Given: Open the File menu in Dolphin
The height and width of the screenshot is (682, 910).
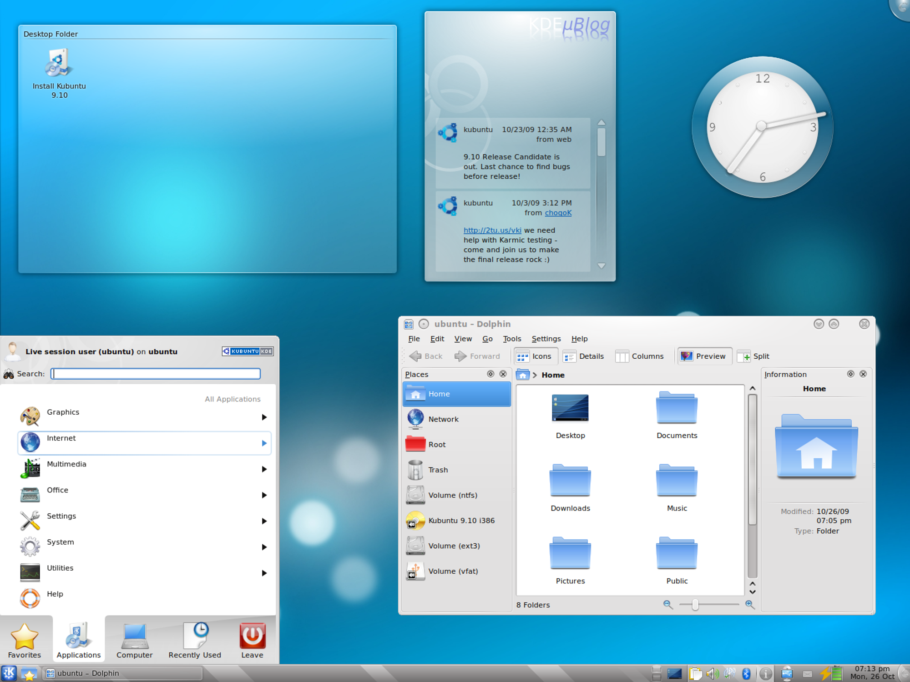Looking at the screenshot, I should pyautogui.click(x=414, y=339).
